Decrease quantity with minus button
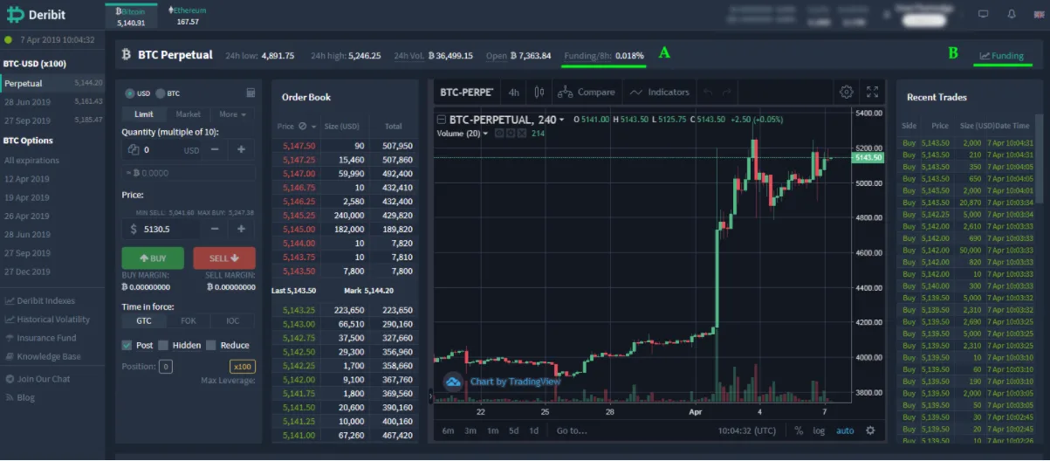The image size is (1050, 461). tap(215, 150)
